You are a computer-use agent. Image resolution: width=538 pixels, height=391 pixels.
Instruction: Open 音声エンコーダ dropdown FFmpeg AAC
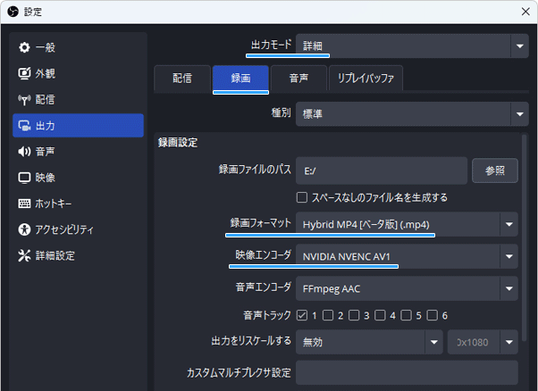(x=407, y=288)
